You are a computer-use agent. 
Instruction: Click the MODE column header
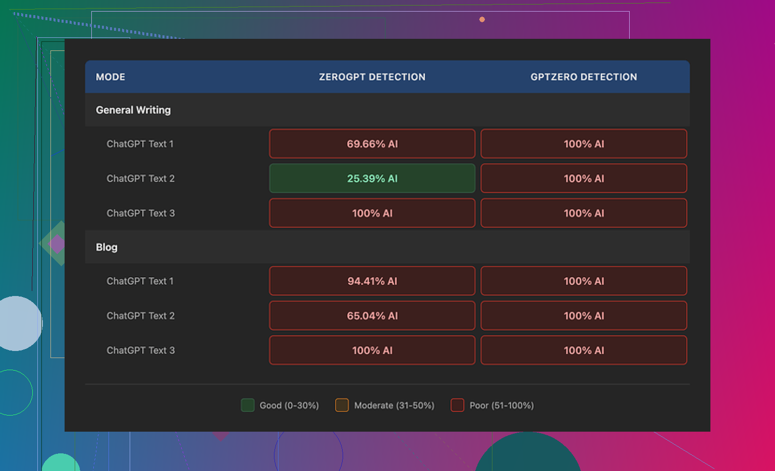[x=110, y=77]
